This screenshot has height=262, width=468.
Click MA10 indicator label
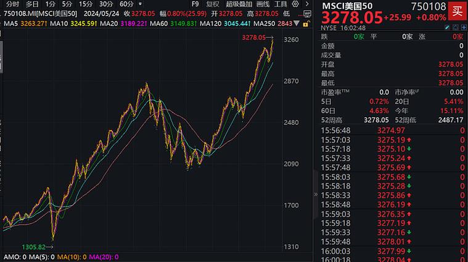point(59,23)
